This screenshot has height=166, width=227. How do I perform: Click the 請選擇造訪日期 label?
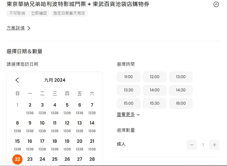pyautogui.click(x=22, y=64)
